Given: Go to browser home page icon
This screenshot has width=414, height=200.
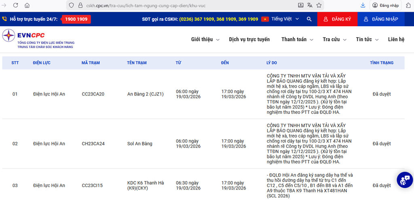Looking at the screenshot, I should (x=27, y=5).
